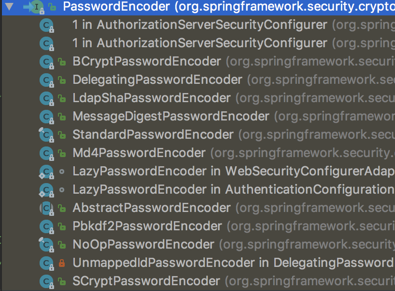395x291 pixels.
Task: Click the BCryptPasswordEncoder class icon
Action: (46, 62)
